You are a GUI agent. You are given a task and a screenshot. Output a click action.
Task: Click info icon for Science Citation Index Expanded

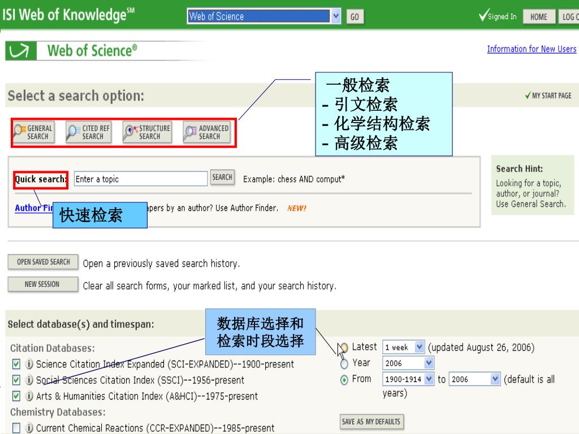(x=29, y=364)
